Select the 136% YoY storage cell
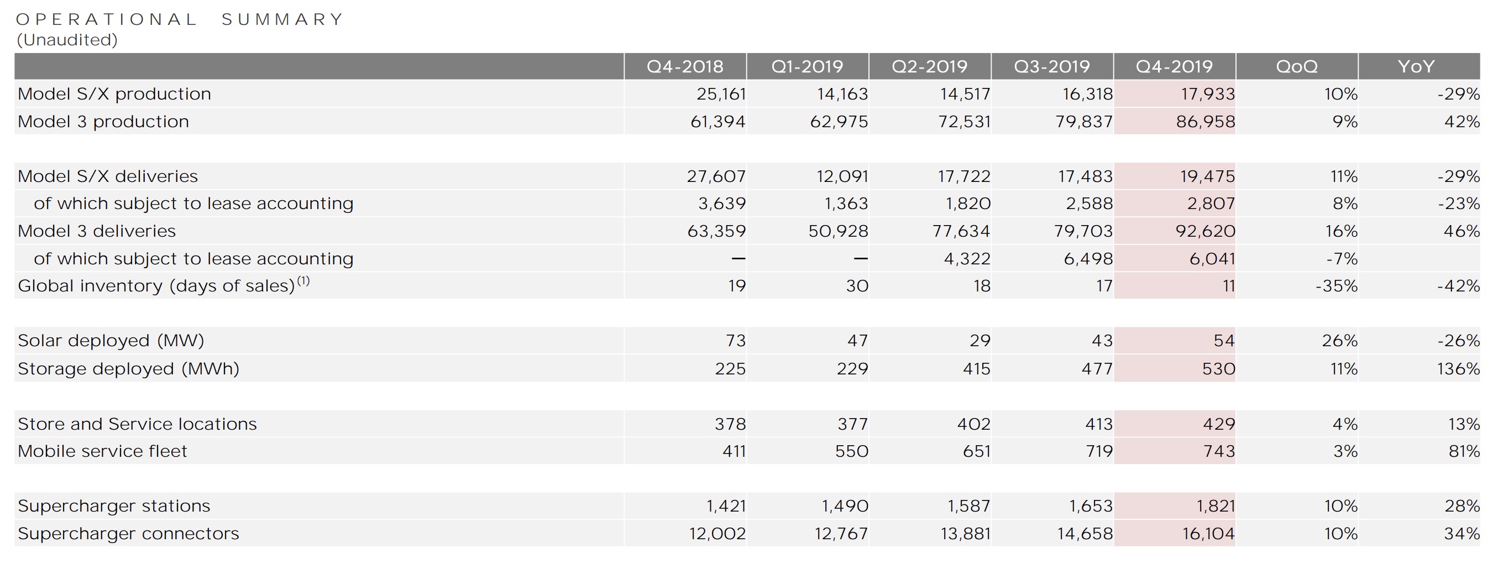Image resolution: width=1498 pixels, height=563 pixels. 1458,369
